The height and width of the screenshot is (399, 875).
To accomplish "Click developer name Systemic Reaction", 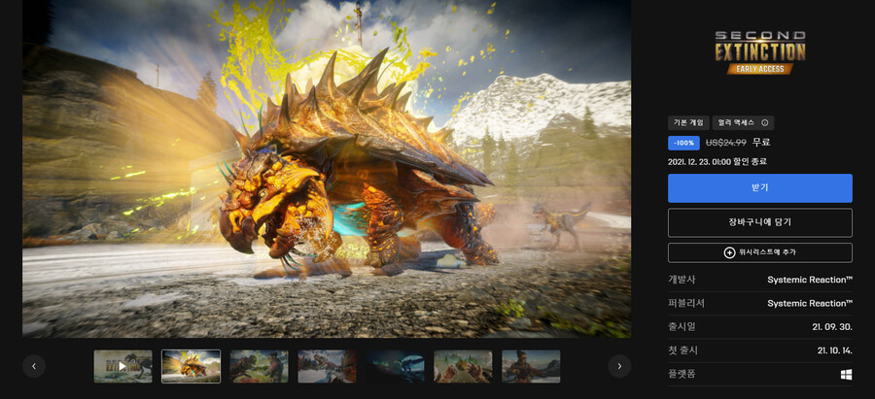I will point(810,280).
